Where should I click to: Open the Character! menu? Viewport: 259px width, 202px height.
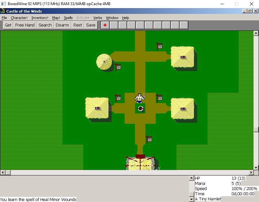click(19, 18)
